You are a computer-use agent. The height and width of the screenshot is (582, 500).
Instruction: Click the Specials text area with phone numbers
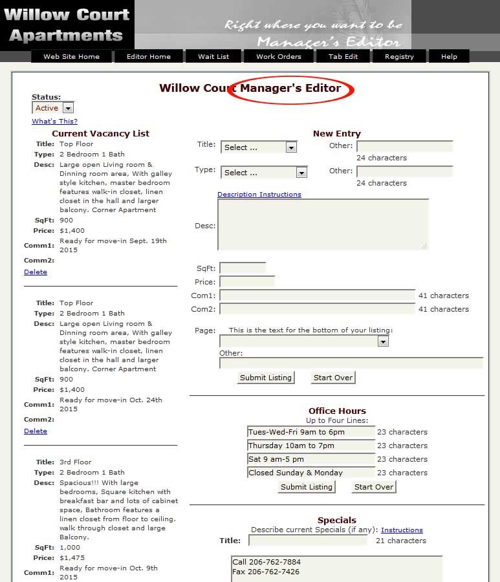(336, 568)
